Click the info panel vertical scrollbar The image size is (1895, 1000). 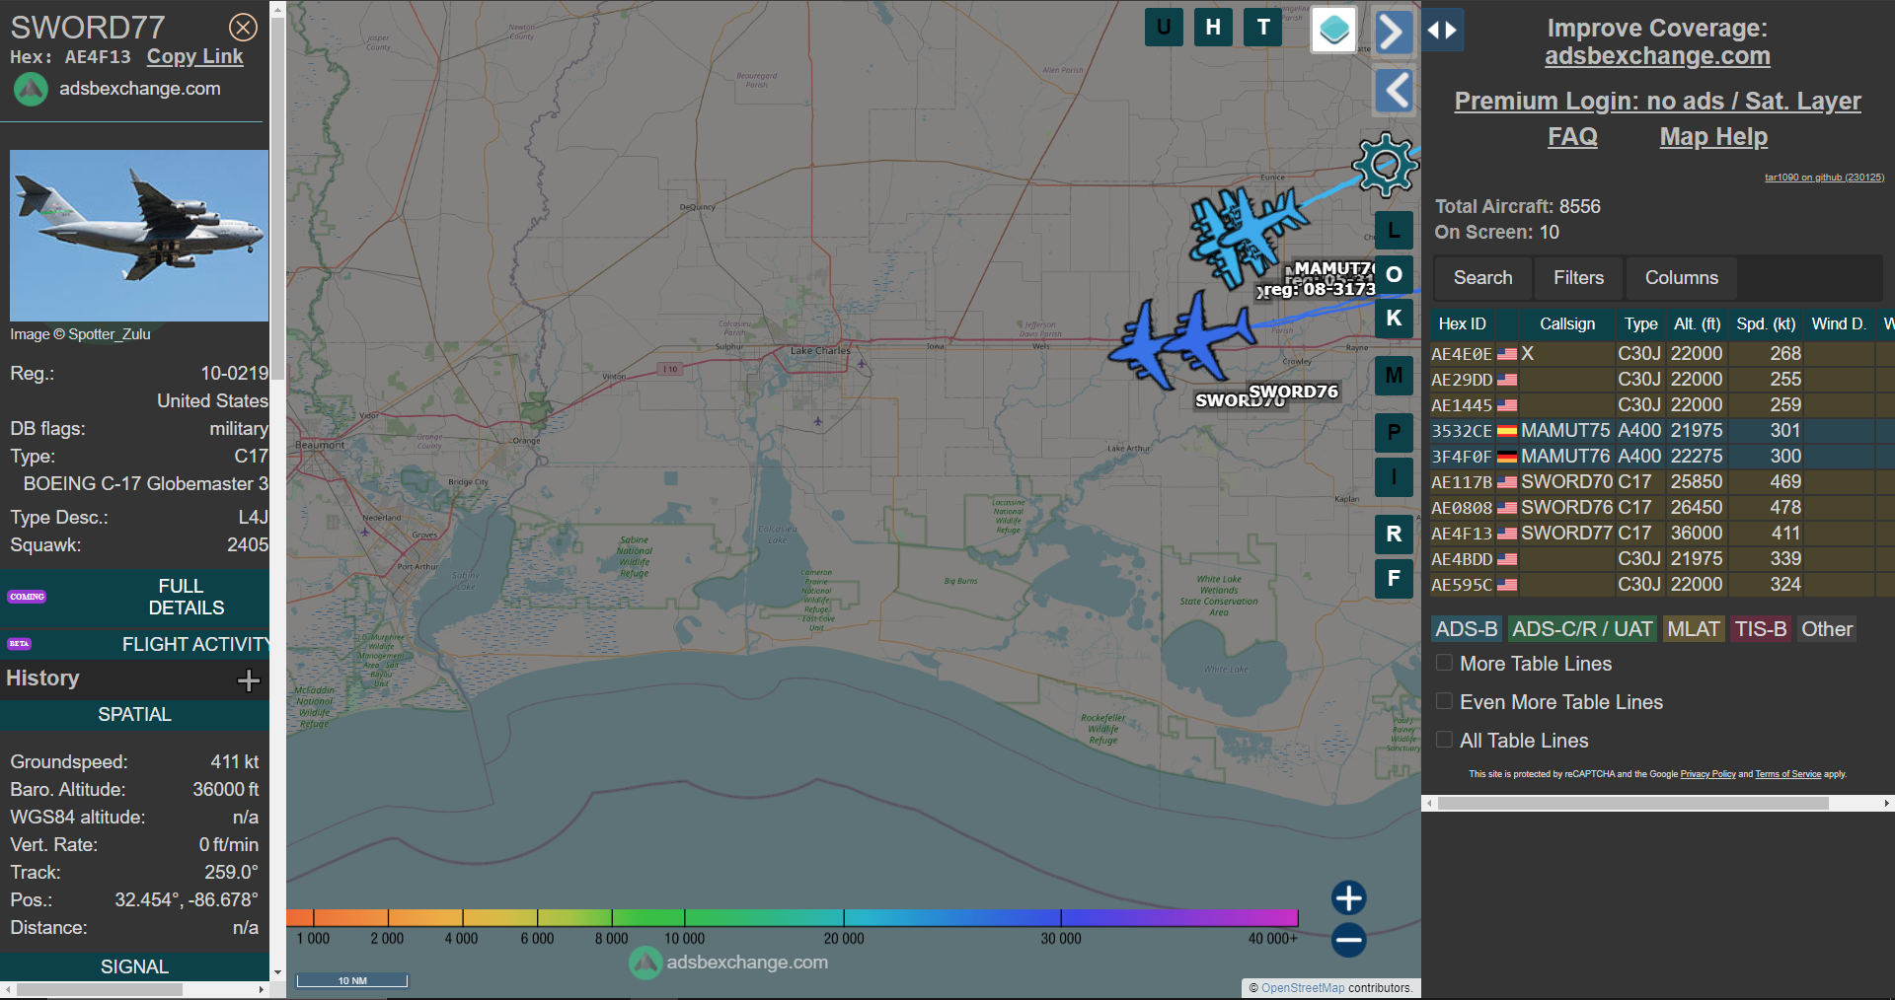click(x=278, y=197)
